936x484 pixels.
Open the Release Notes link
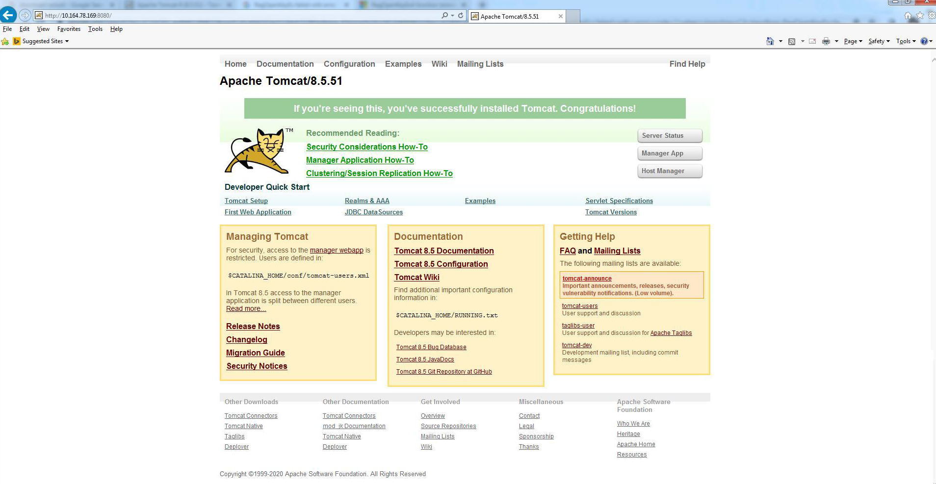click(x=253, y=326)
